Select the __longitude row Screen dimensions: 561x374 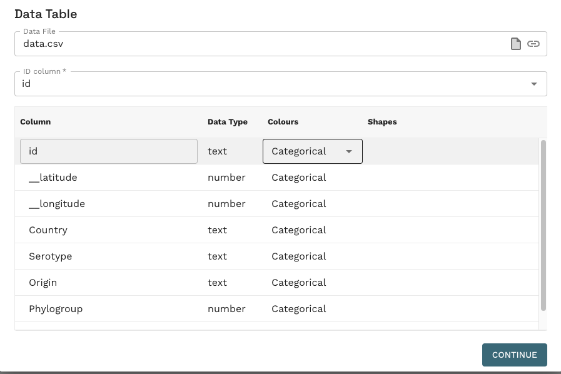tap(276, 204)
